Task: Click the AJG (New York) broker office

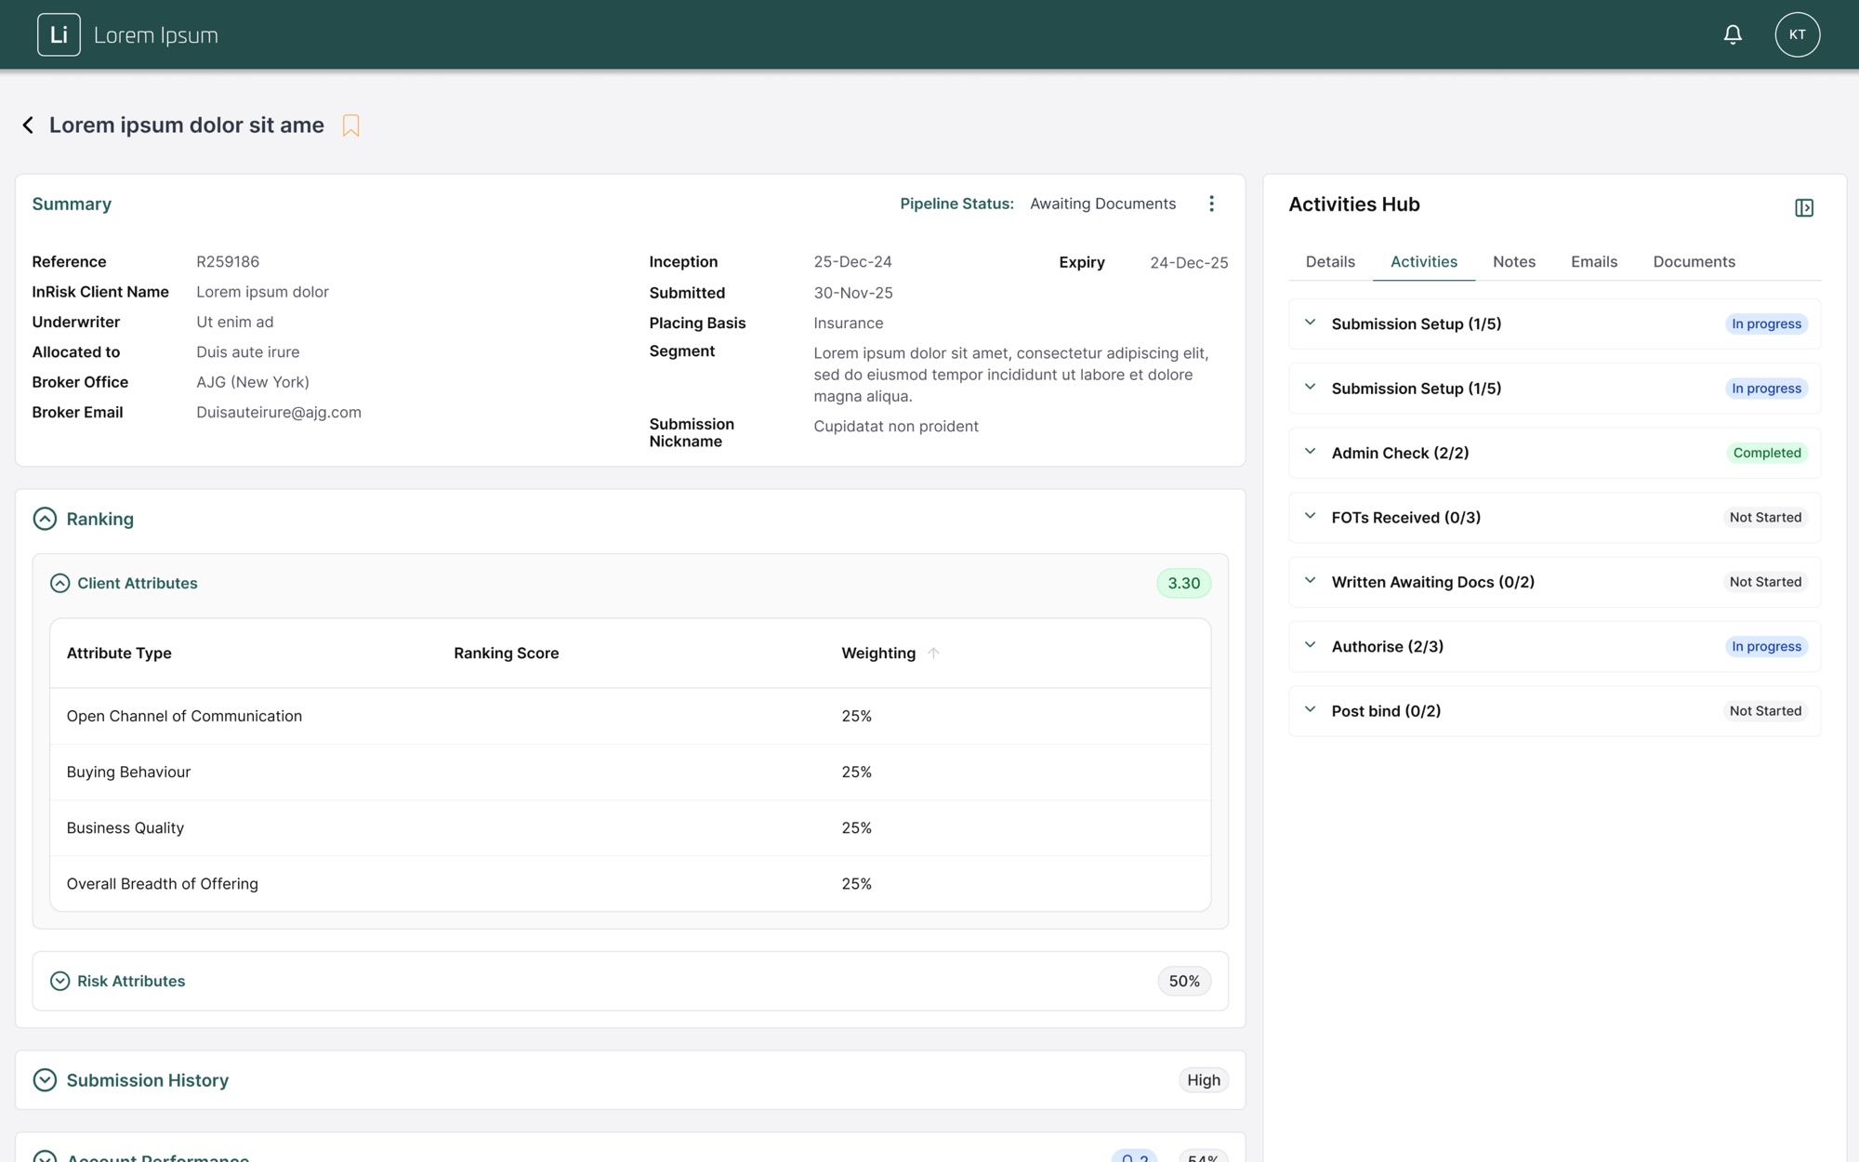Action: [253, 382]
